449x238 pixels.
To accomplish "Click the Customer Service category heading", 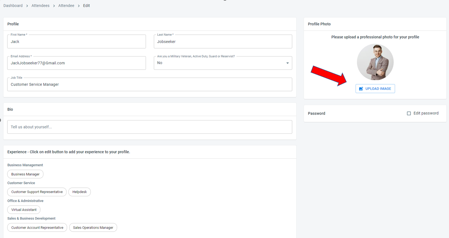I will (21, 183).
